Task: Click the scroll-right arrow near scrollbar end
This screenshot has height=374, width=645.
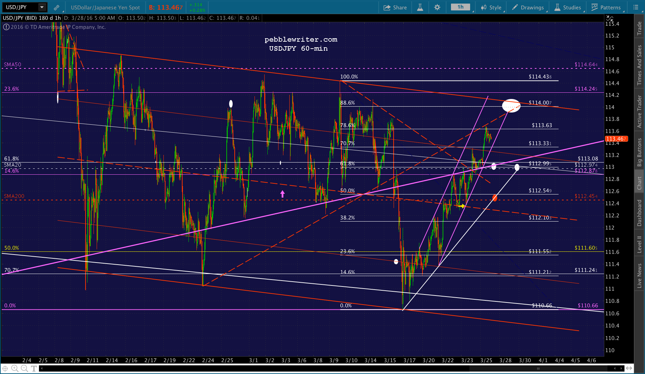Action: point(622,368)
